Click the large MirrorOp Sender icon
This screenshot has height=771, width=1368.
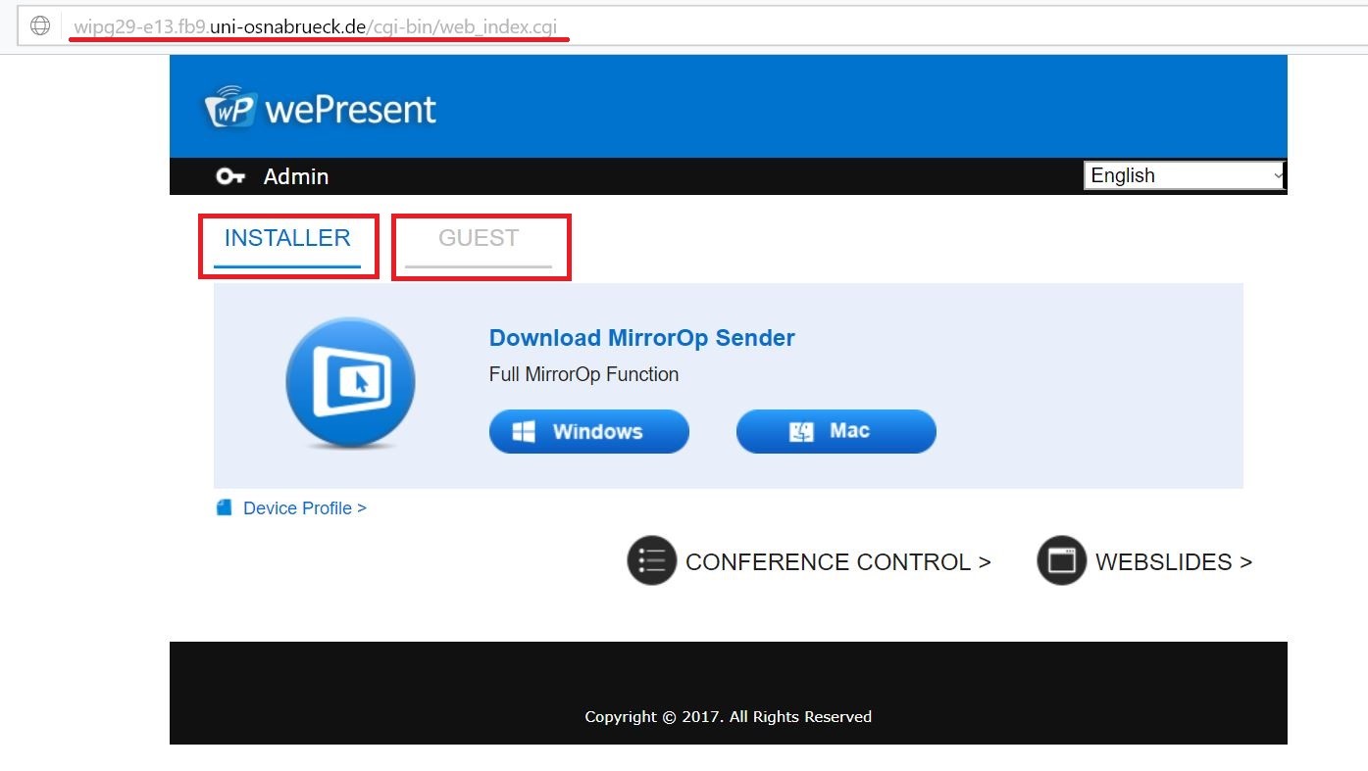pos(350,383)
